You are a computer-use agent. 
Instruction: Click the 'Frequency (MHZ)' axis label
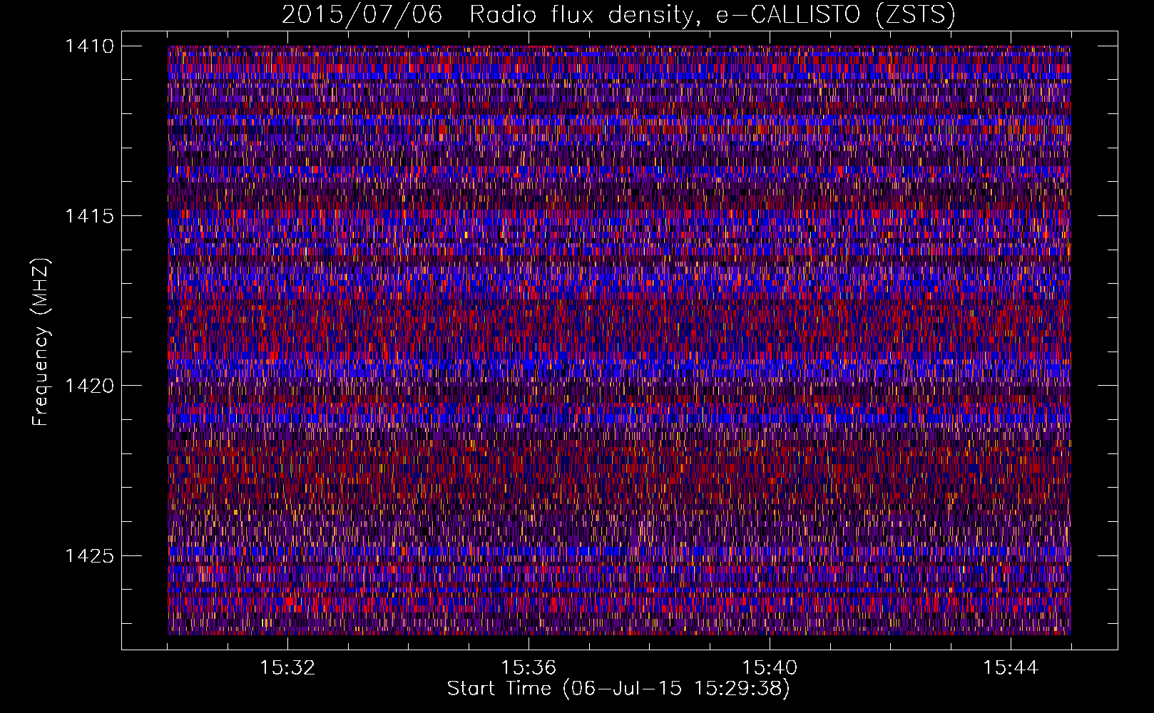(41, 342)
